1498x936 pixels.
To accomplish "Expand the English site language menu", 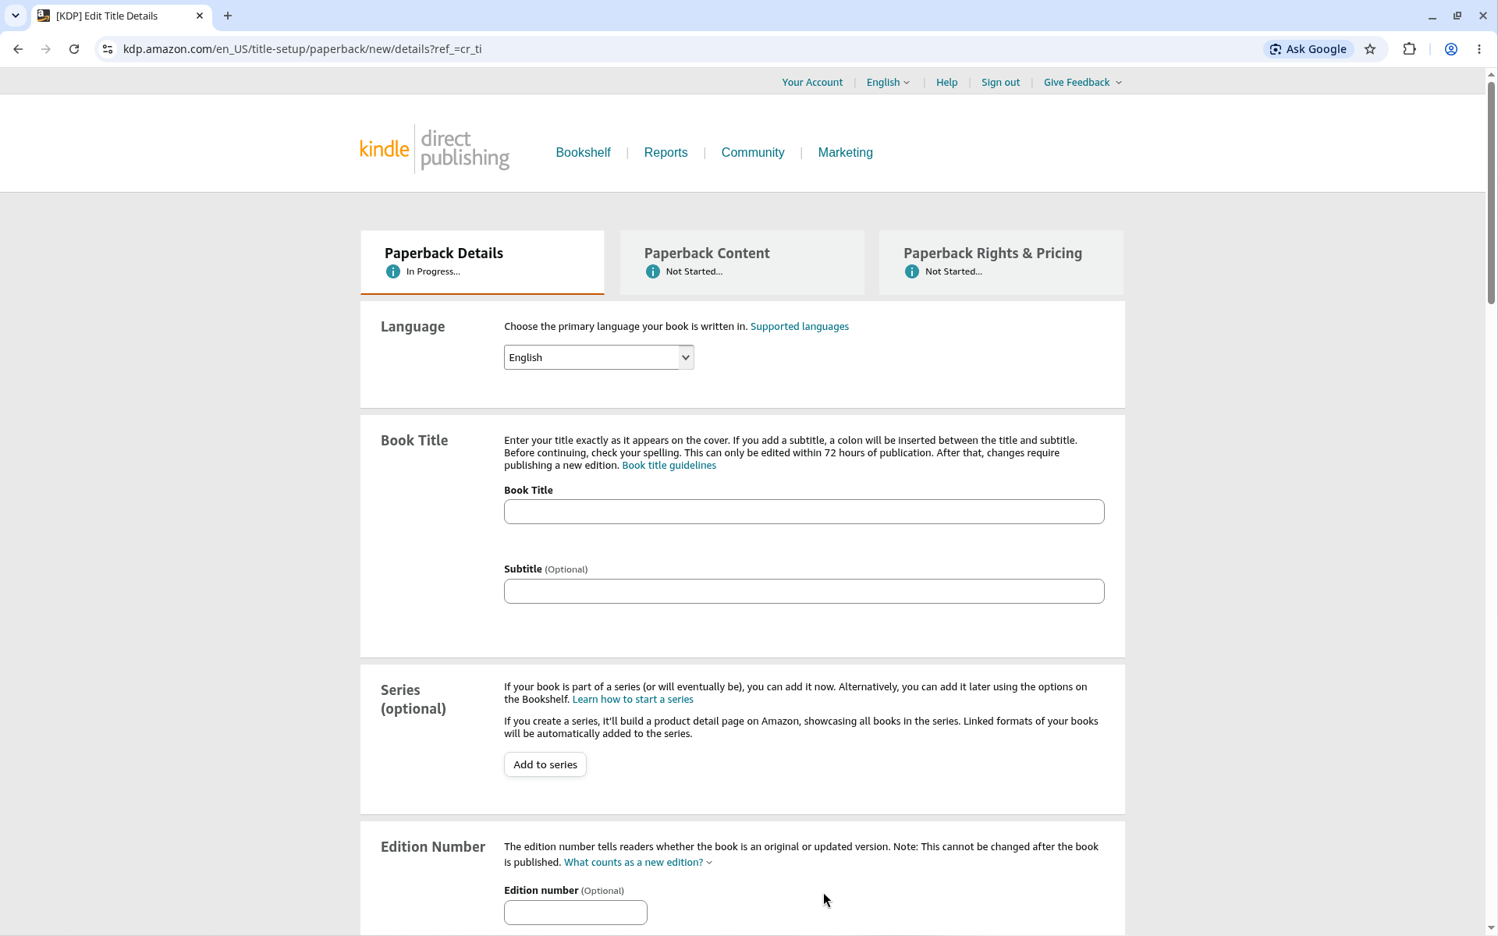I will 888,82.
